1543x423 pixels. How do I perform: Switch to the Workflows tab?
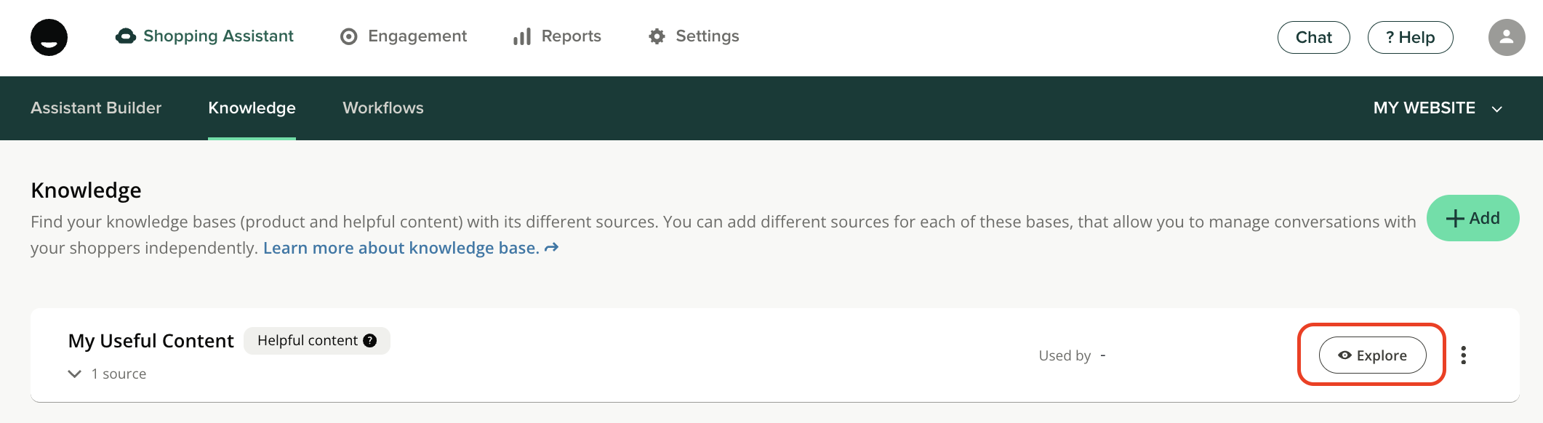(x=383, y=108)
